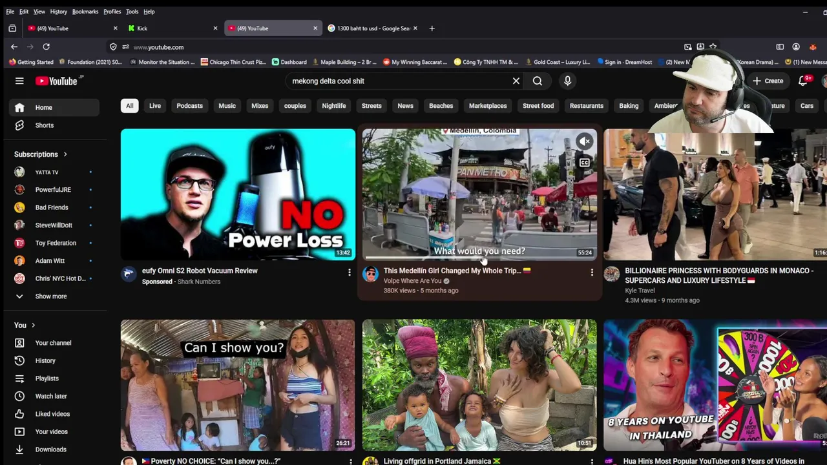Clear the search box with X

pos(516,81)
